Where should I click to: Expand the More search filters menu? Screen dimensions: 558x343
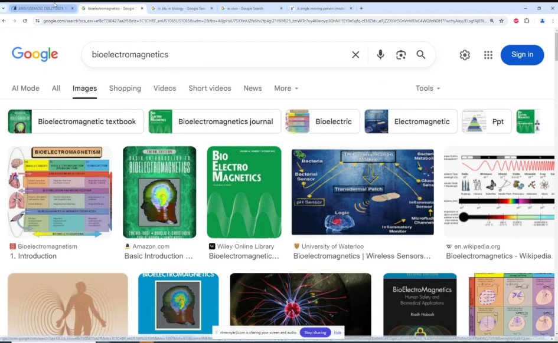[286, 88]
